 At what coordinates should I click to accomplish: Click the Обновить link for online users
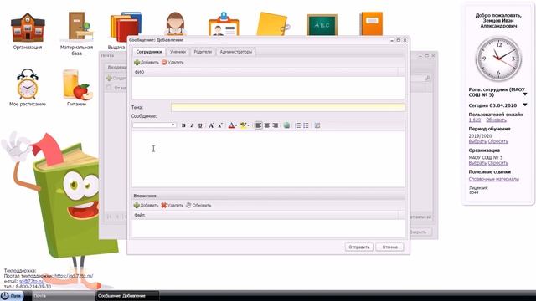point(496,120)
